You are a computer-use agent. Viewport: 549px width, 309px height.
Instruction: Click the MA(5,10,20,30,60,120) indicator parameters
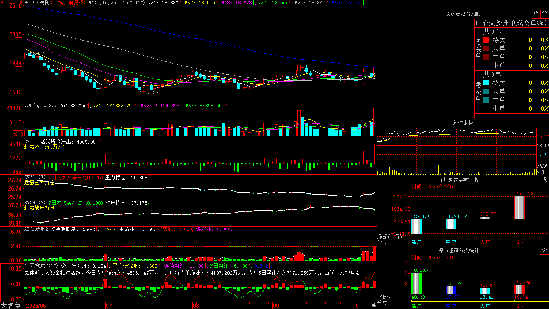coord(117,3)
